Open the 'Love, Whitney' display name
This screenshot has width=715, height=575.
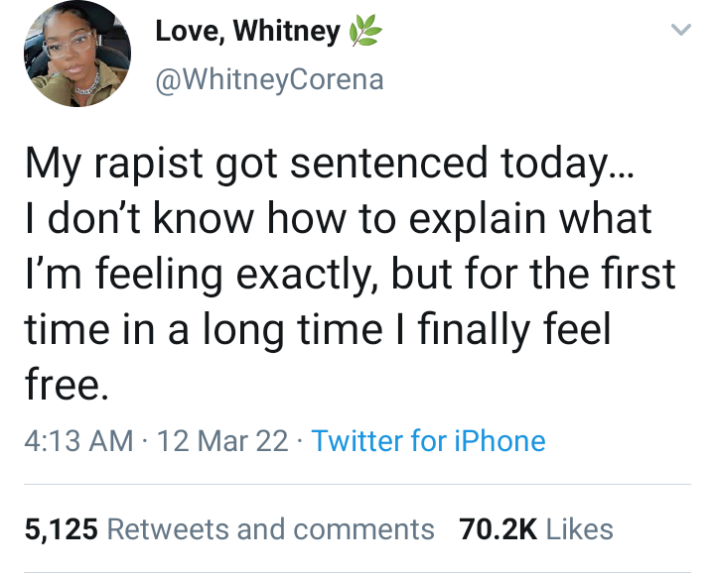247,32
